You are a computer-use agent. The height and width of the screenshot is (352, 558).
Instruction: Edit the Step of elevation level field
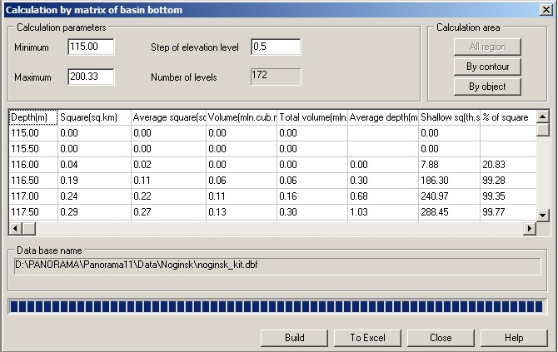click(276, 47)
